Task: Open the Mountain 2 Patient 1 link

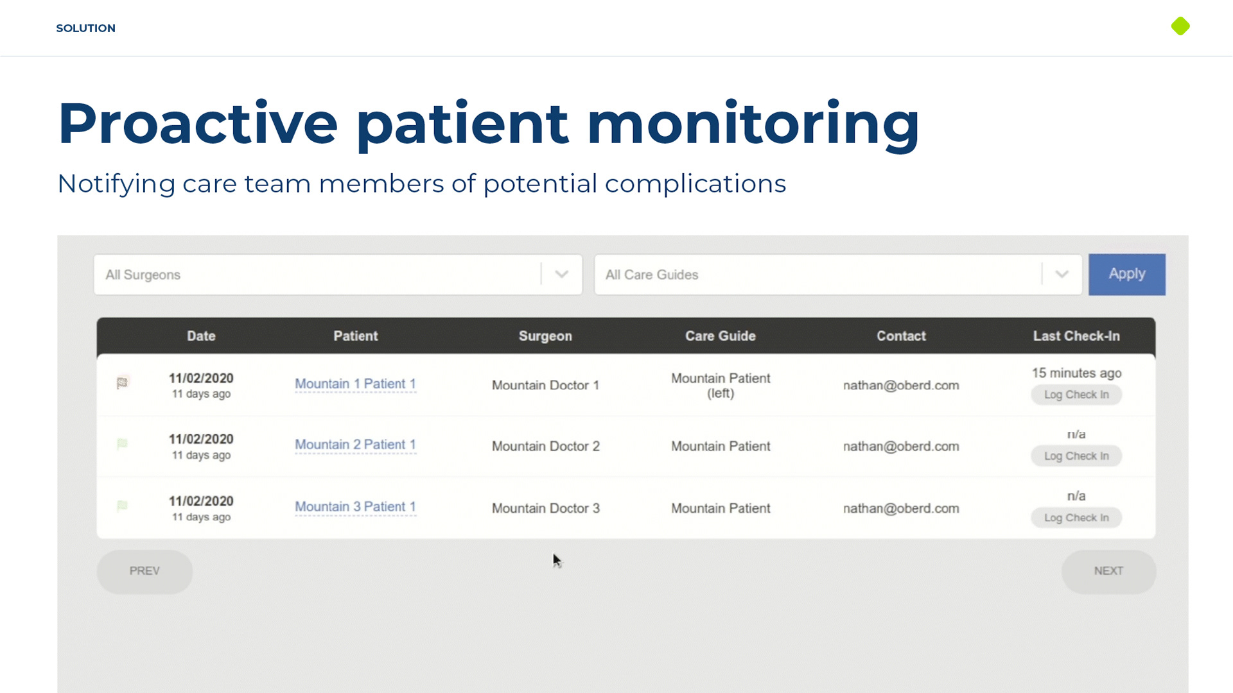Action: coord(355,445)
